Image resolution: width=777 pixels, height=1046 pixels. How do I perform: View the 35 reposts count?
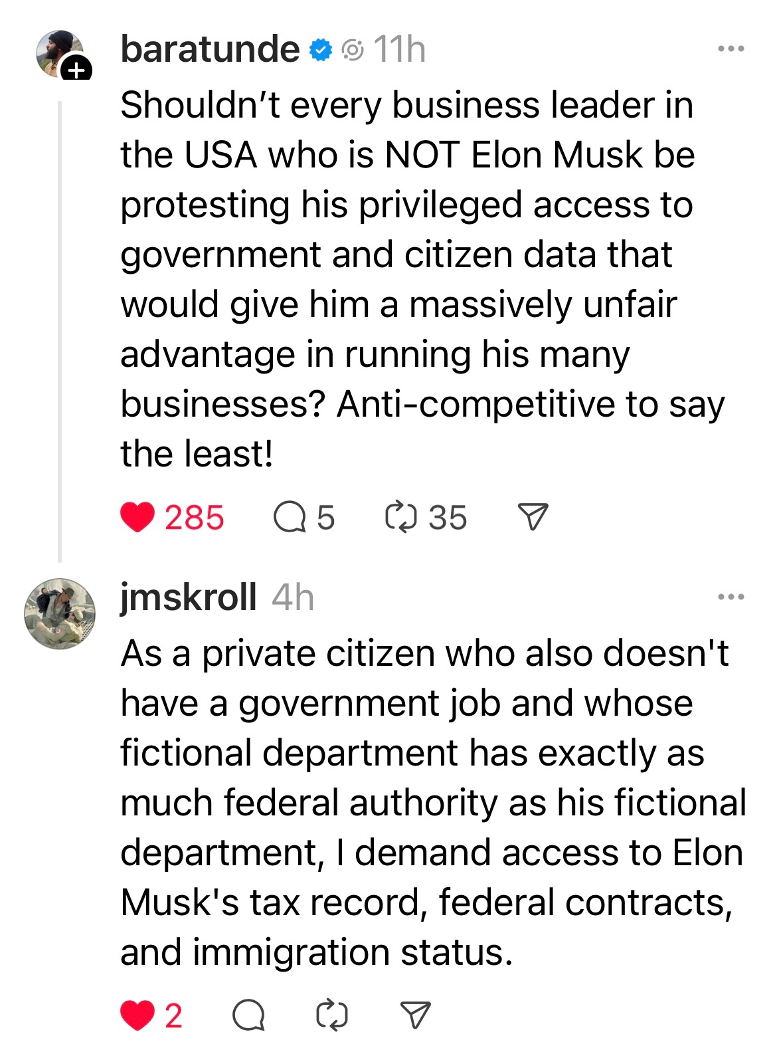click(x=448, y=518)
